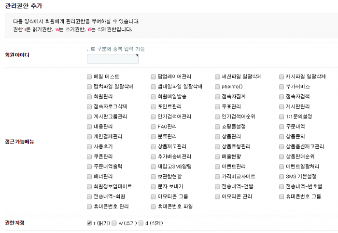Check the 게시판관리 checkbox

point(282,106)
